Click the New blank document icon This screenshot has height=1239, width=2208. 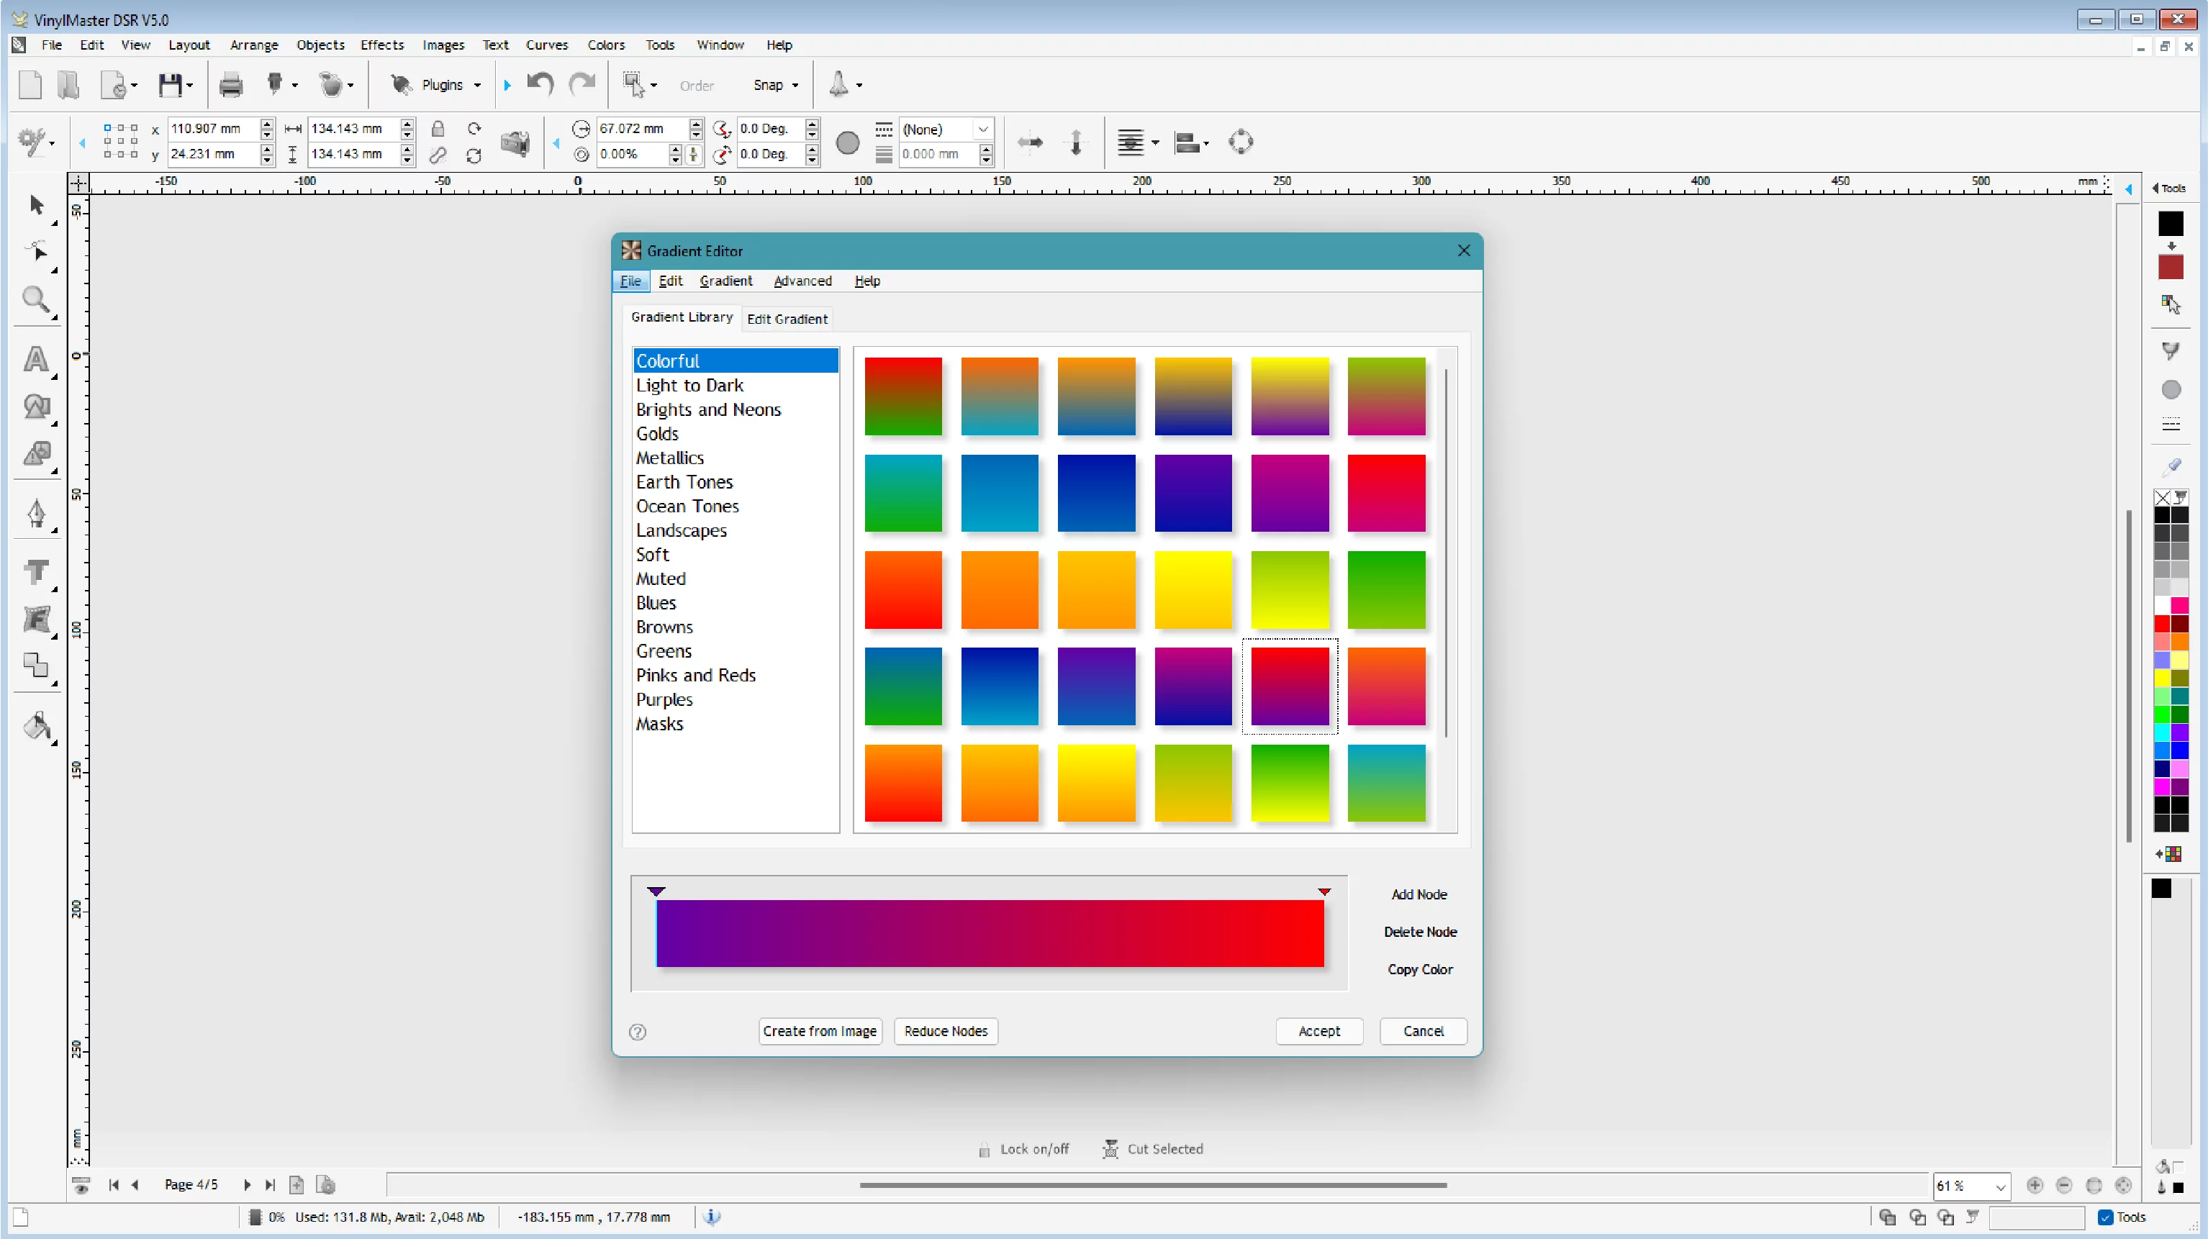point(30,85)
